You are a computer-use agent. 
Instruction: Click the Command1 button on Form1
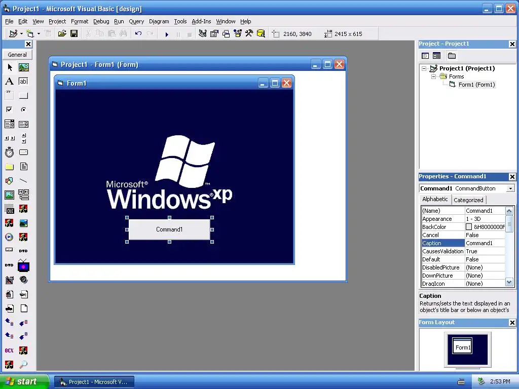[169, 229]
